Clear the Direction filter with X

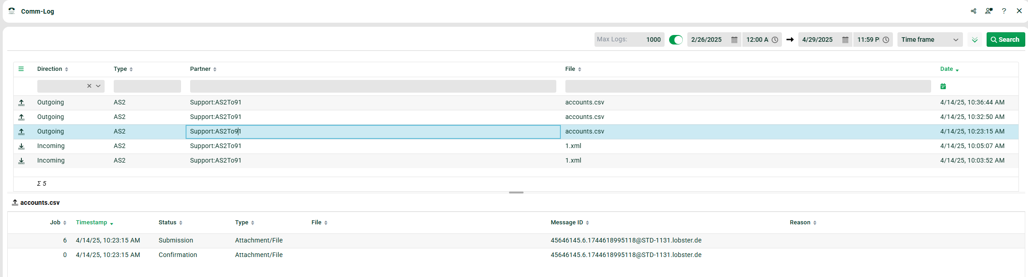(89, 86)
